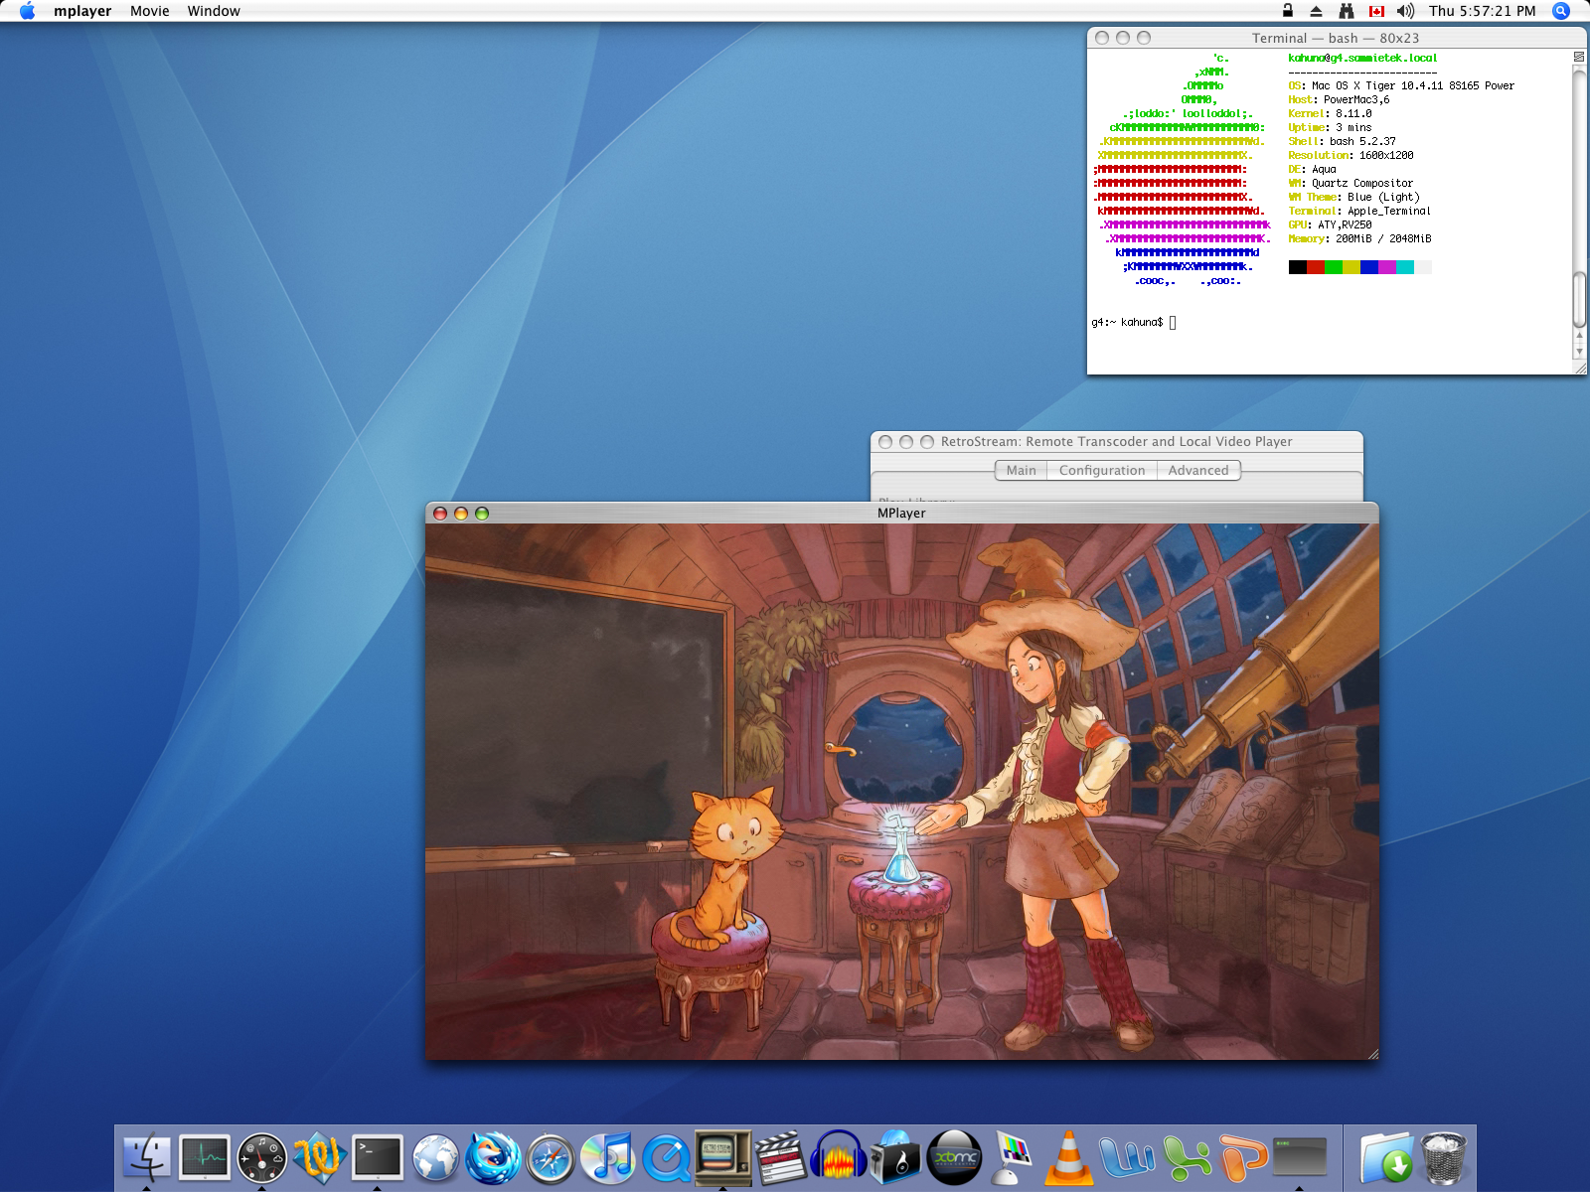Click the menu bar clock Thu 5:57:21 PM
1590x1192 pixels.
(1483, 11)
